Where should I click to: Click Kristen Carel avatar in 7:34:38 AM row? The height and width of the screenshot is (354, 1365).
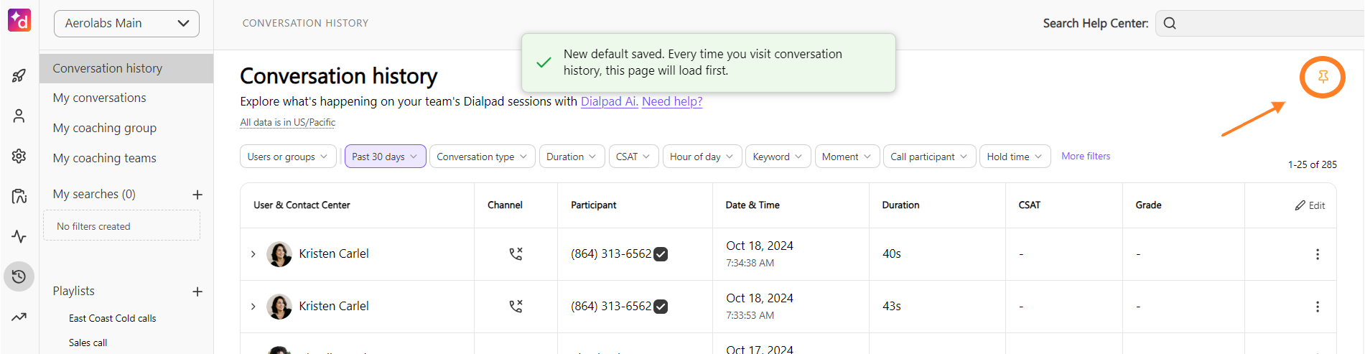[279, 254]
